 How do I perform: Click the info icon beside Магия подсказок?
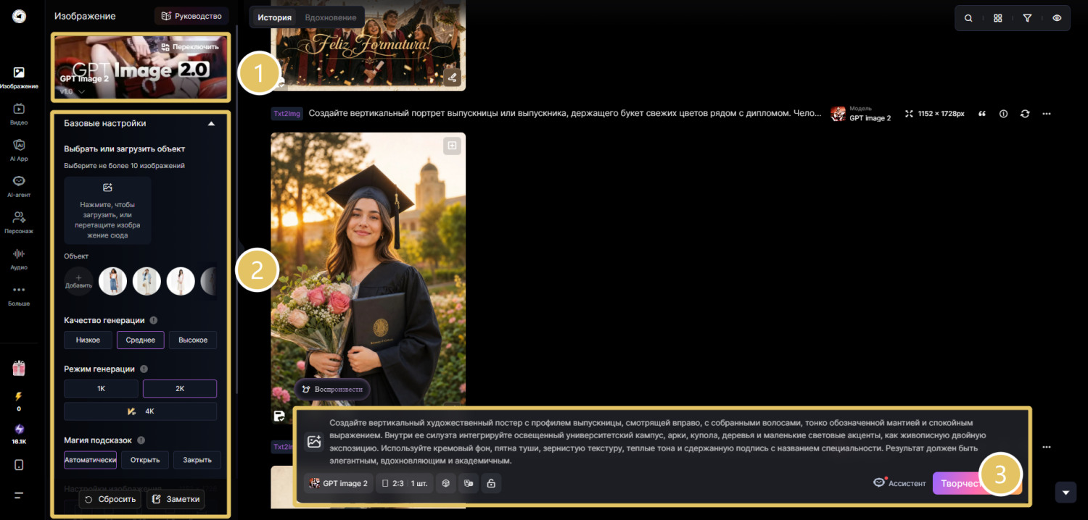[141, 440]
